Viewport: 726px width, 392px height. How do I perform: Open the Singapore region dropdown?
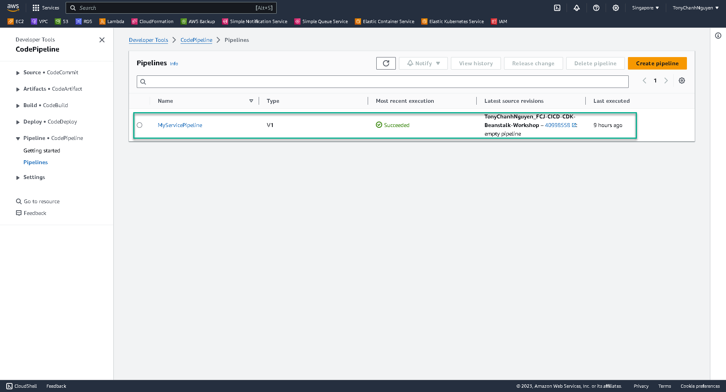(646, 8)
